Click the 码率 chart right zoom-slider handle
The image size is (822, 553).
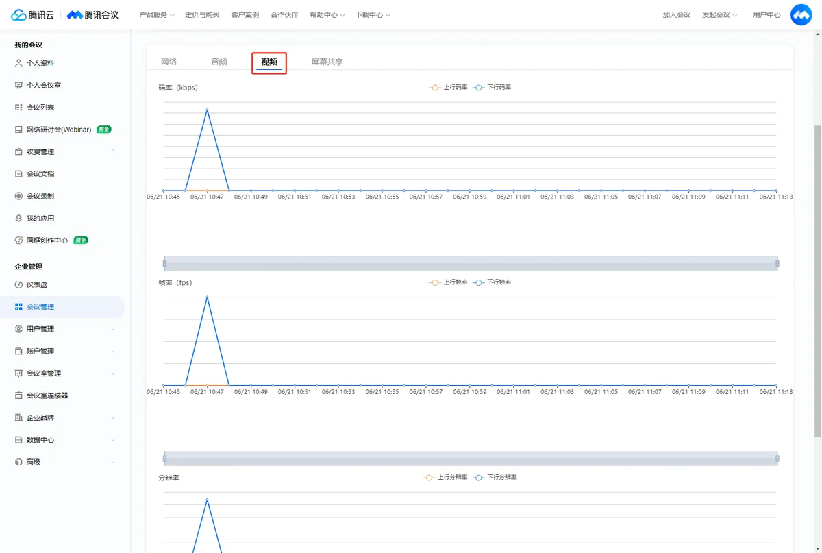777,263
